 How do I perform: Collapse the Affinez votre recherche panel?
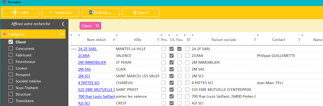(63, 24)
